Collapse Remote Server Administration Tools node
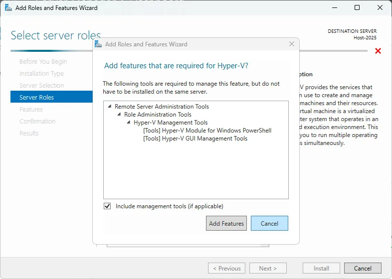 pyautogui.click(x=110, y=107)
